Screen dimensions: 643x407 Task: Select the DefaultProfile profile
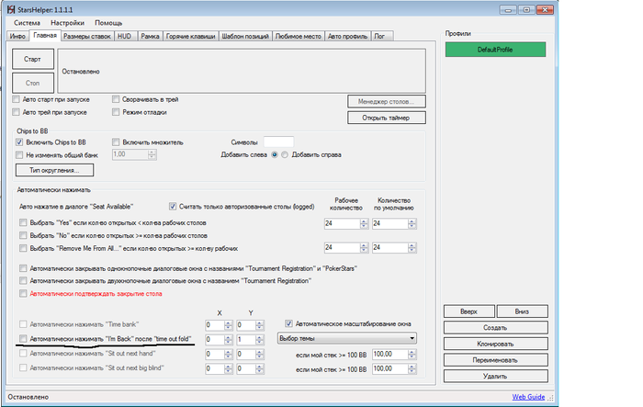[495, 50]
